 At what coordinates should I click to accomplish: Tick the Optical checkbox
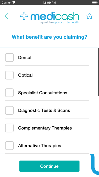tap(9, 75)
